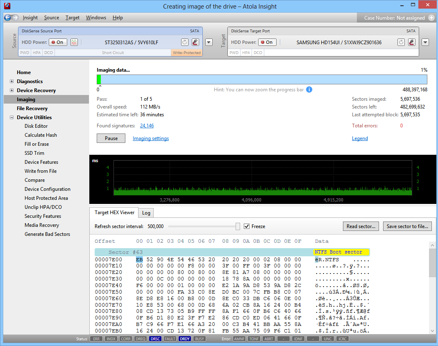Toggle target HDD Power On button
The height and width of the screenshot is (346, 438).
(x=267, y=42)
